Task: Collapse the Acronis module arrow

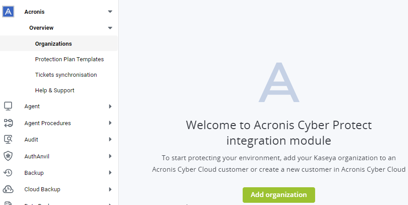Action: click(110, 12)
